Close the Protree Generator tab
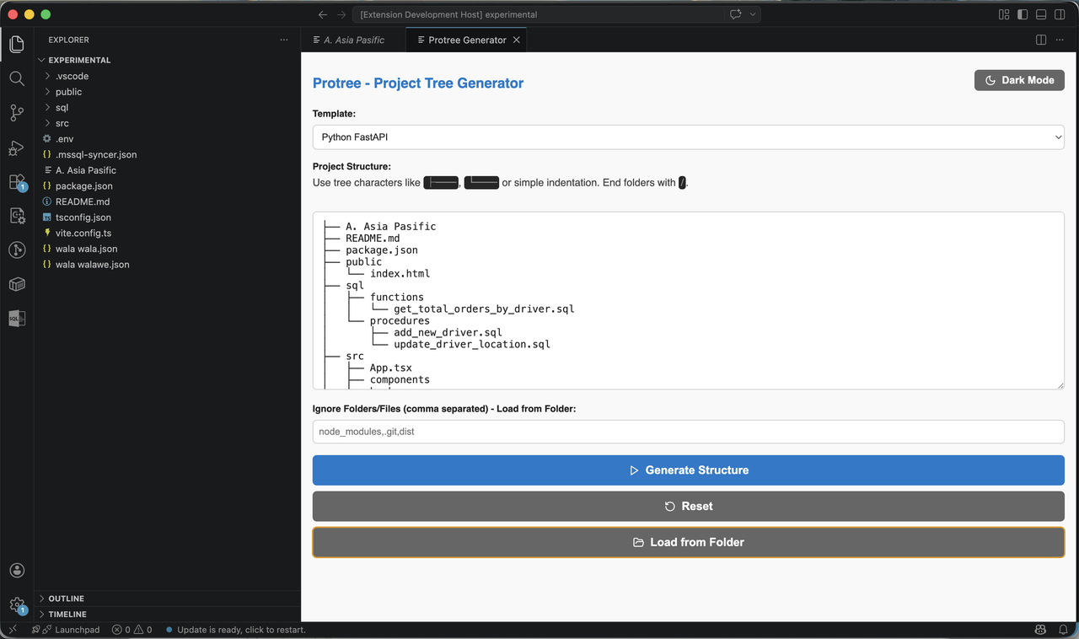This screenshot has height=639, width=1079. pos(517,40)
